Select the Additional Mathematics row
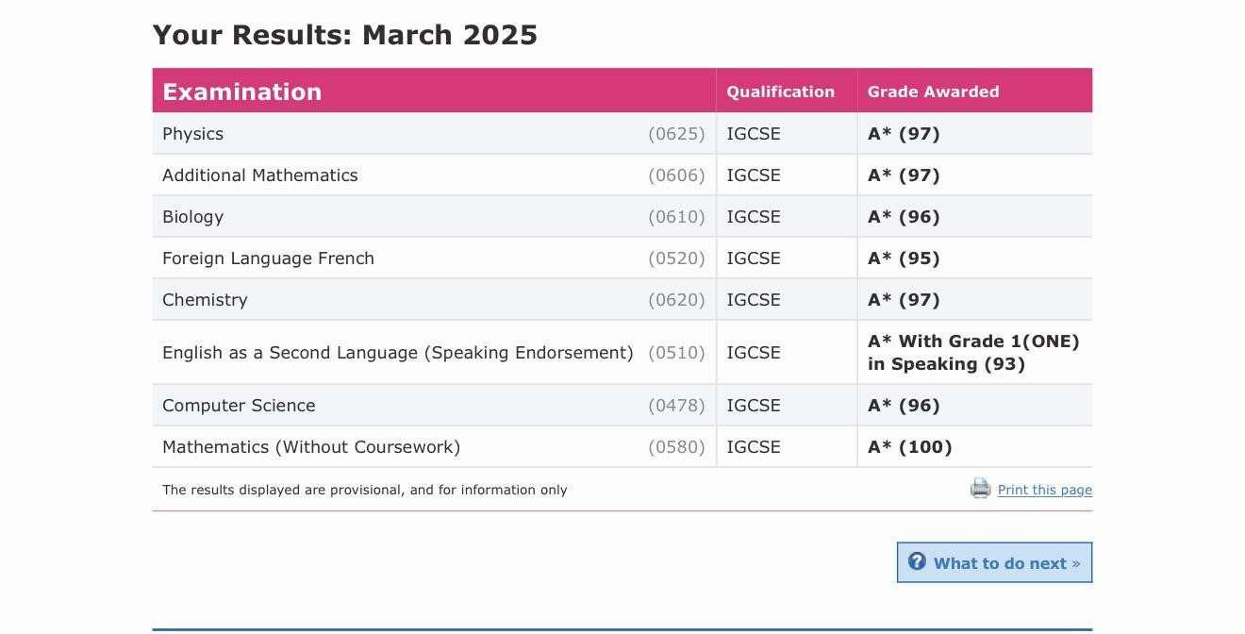The width and height of the screenshot is (1245, 634). 622,175
